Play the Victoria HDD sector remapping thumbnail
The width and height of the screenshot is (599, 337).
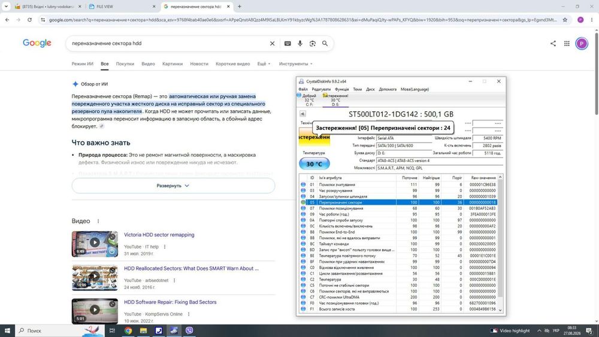[95, 244]
